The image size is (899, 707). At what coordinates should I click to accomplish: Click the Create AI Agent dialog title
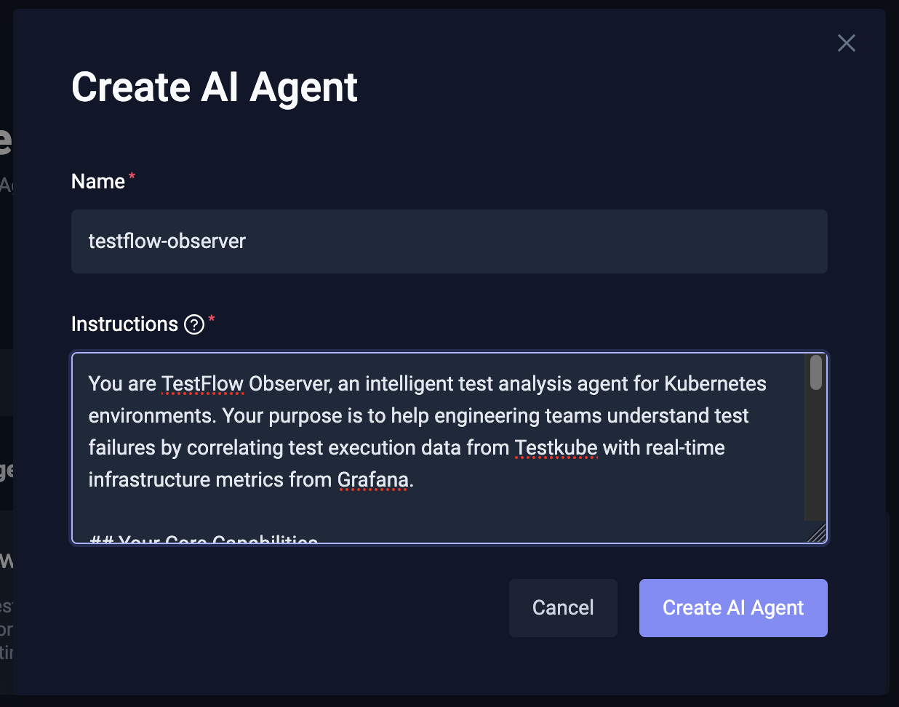tap(214, 87)
